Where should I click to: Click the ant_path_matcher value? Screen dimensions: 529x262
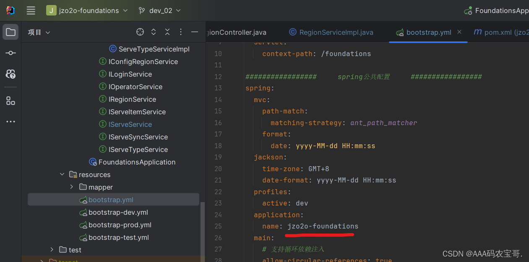point(384,123)
